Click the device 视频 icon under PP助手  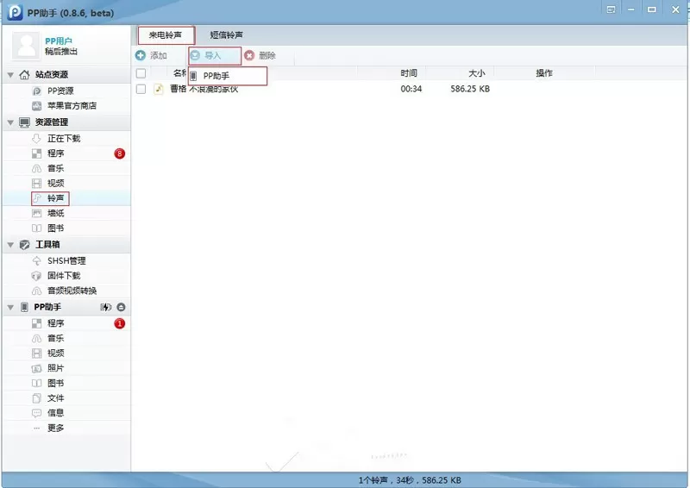coord(36,353)
